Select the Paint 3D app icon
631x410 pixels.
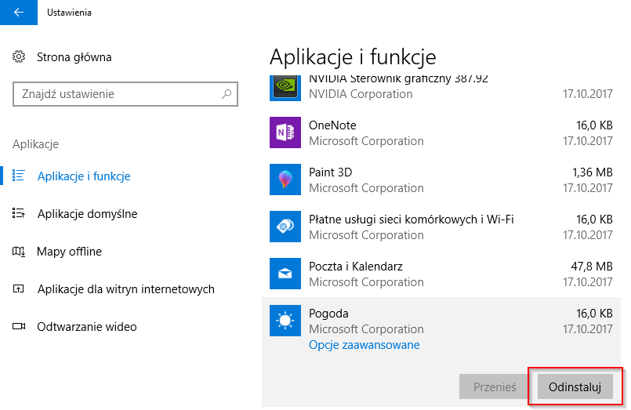[285, 180]
